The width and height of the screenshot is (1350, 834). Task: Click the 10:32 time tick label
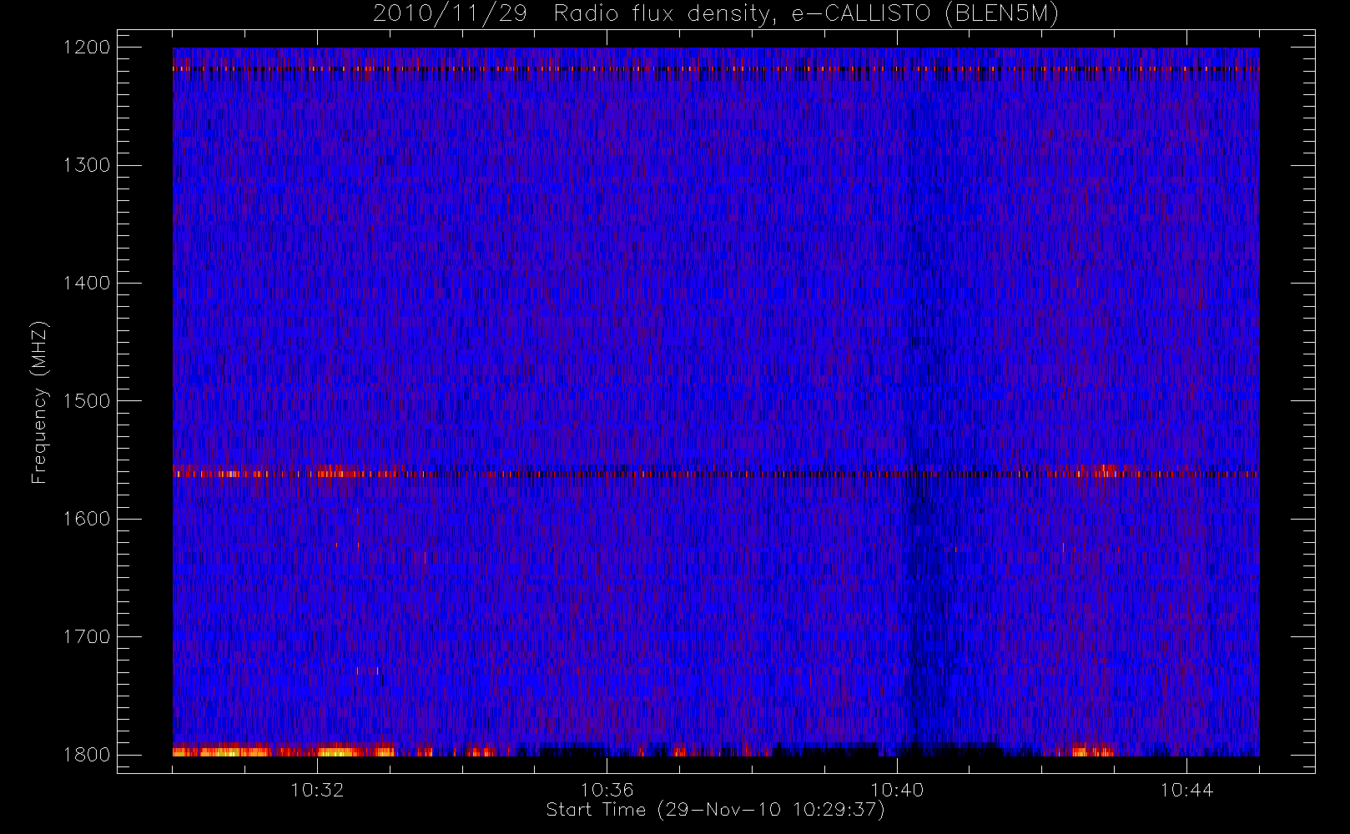pos(317,790)
